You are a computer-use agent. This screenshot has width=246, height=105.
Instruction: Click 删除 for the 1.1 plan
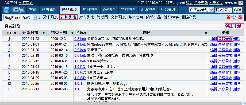pos(237,89)
